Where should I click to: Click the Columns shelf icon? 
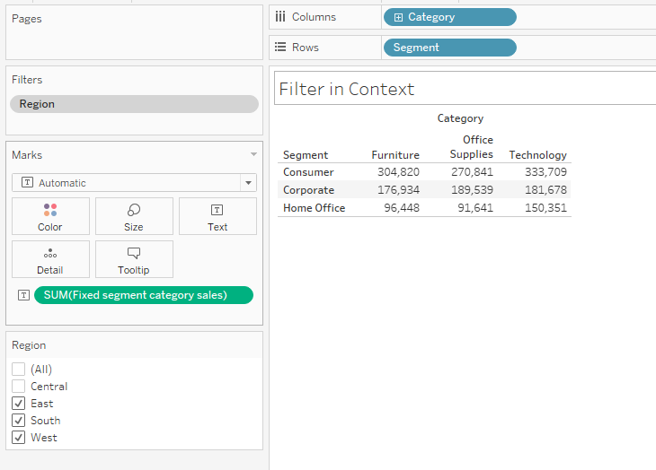[280, 17]
